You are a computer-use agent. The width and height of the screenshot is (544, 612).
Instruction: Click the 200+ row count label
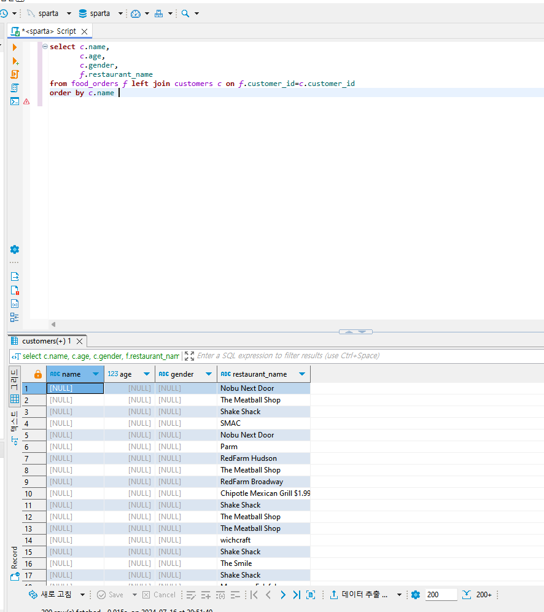click(484, 595)
